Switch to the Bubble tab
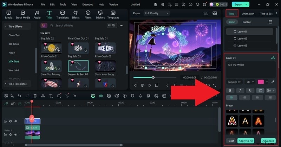 coord(247,22)
